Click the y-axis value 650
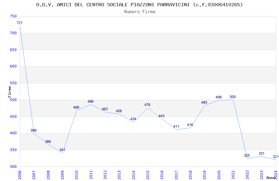The image size is (279, 181). tap(13, 50)
